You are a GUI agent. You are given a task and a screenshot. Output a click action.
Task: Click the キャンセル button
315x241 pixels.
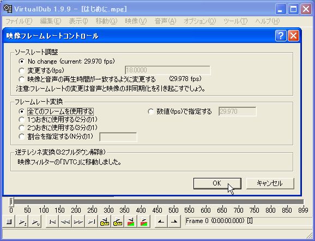tap(270, 183)
